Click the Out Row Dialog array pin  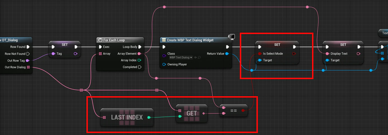[28, 67]
